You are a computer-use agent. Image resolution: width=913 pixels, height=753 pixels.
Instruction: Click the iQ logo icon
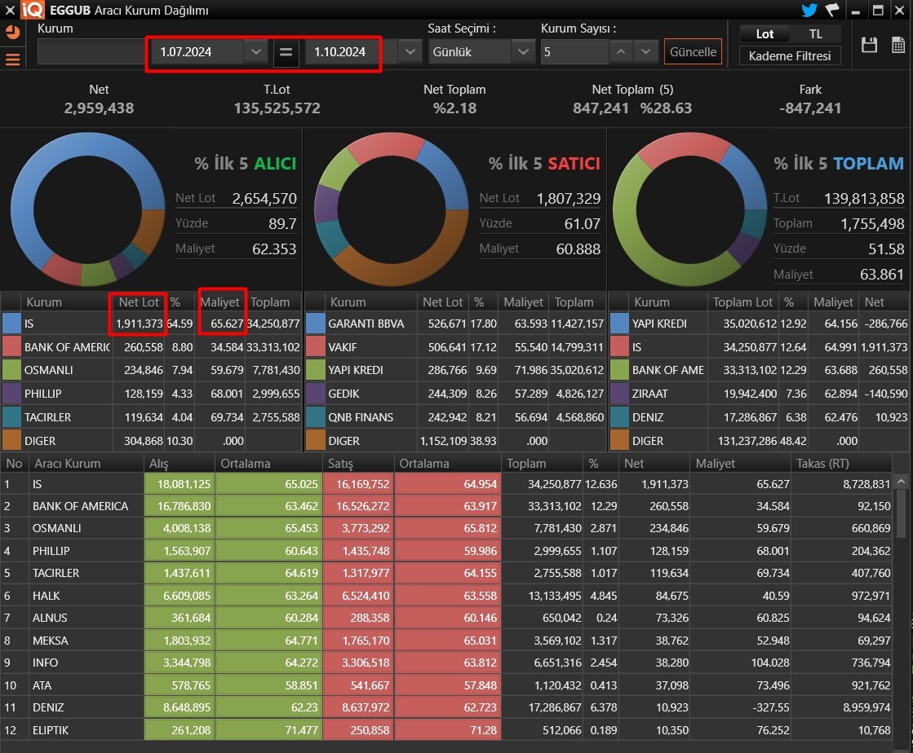pyautogui.click(x=33, y=10)
